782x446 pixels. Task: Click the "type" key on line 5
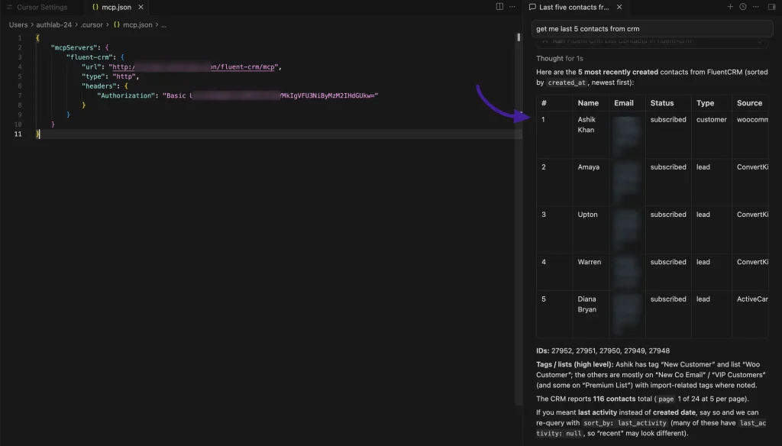click(93, 76)
